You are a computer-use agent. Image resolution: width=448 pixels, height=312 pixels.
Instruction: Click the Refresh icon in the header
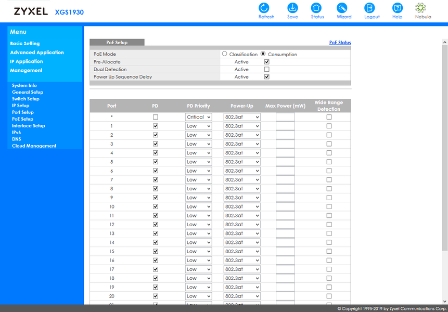coord(264,8)
